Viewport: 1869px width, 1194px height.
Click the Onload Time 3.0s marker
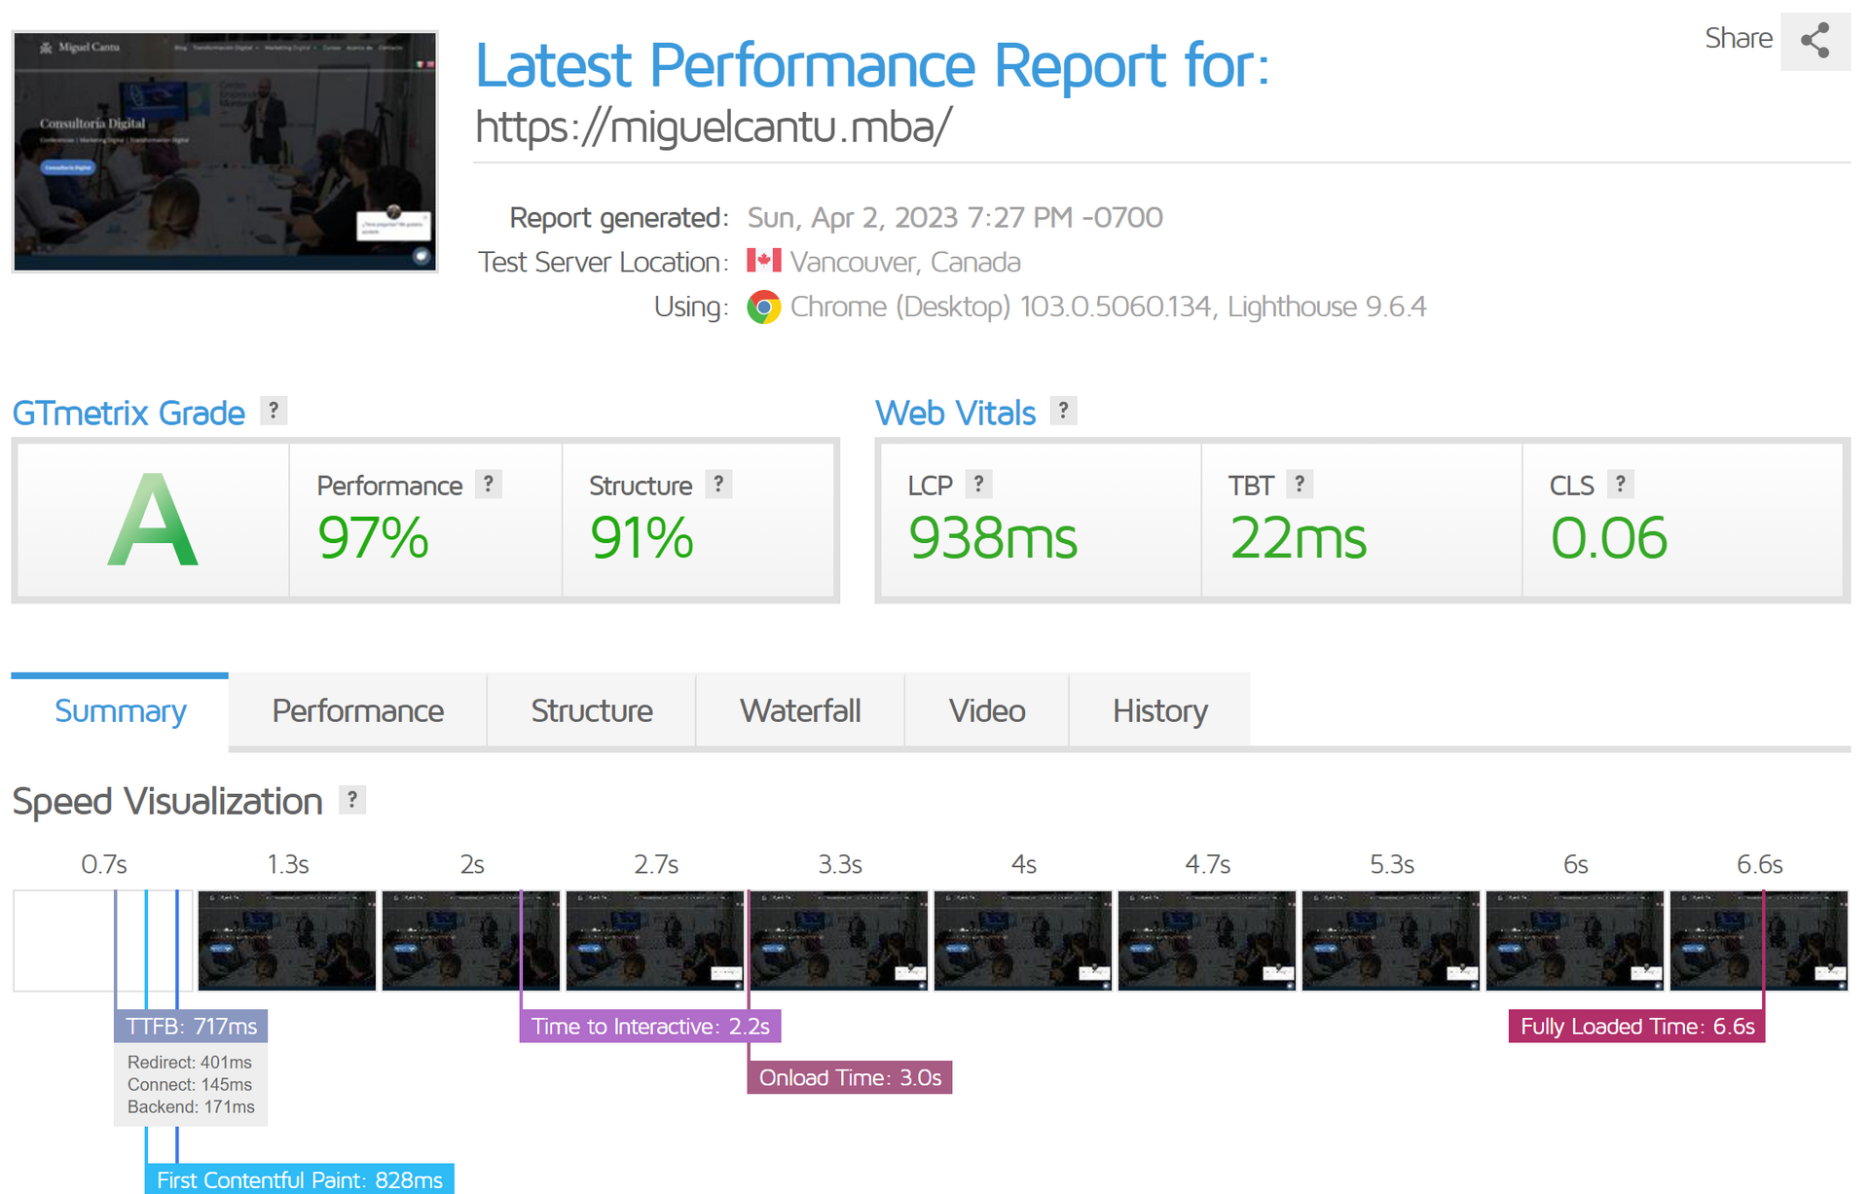tap(850, 1077)
